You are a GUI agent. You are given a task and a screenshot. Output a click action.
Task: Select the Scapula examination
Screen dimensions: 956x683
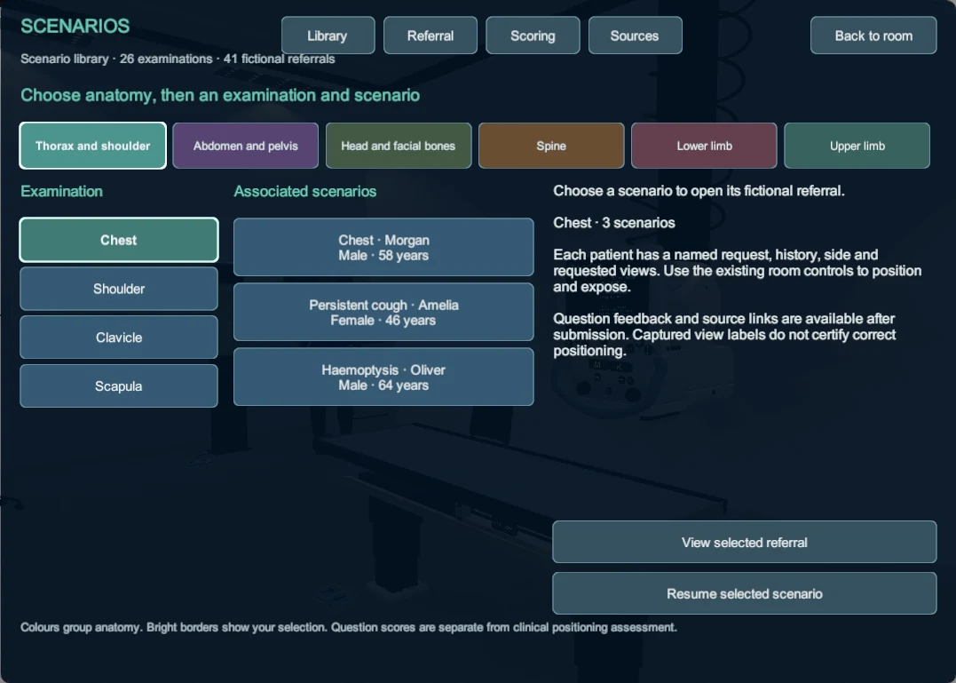point(119,386)
